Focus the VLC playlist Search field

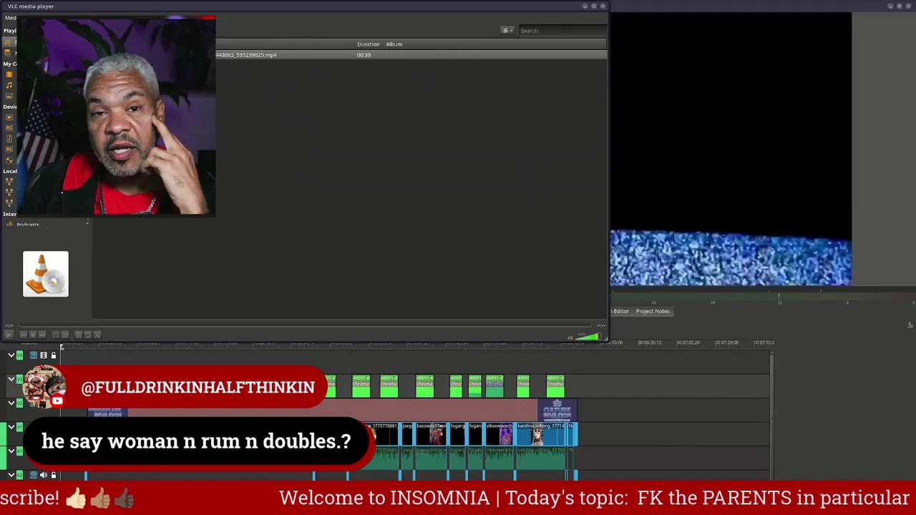(x=562, y=30)
